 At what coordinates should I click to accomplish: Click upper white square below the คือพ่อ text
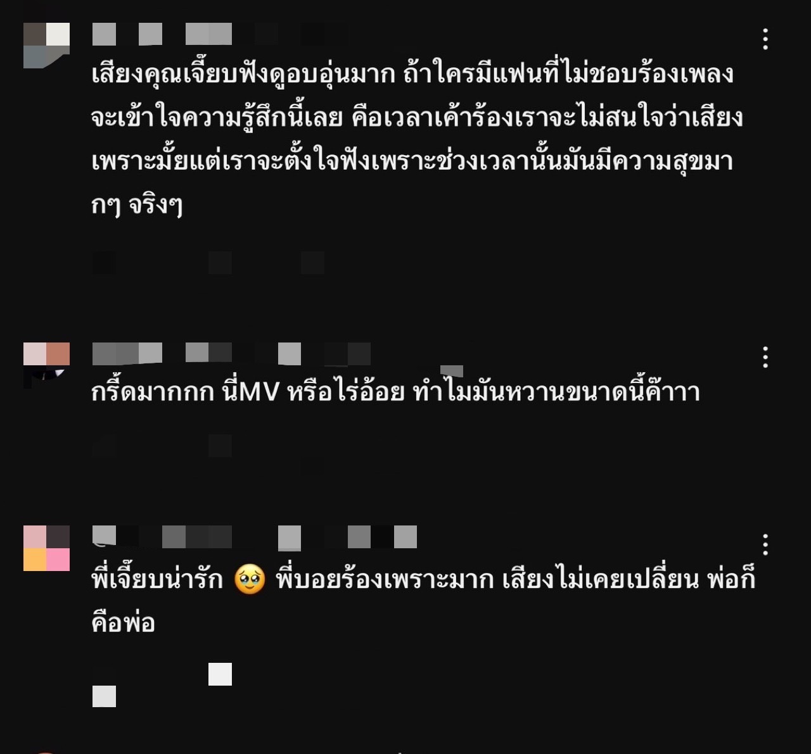point(220,674)
